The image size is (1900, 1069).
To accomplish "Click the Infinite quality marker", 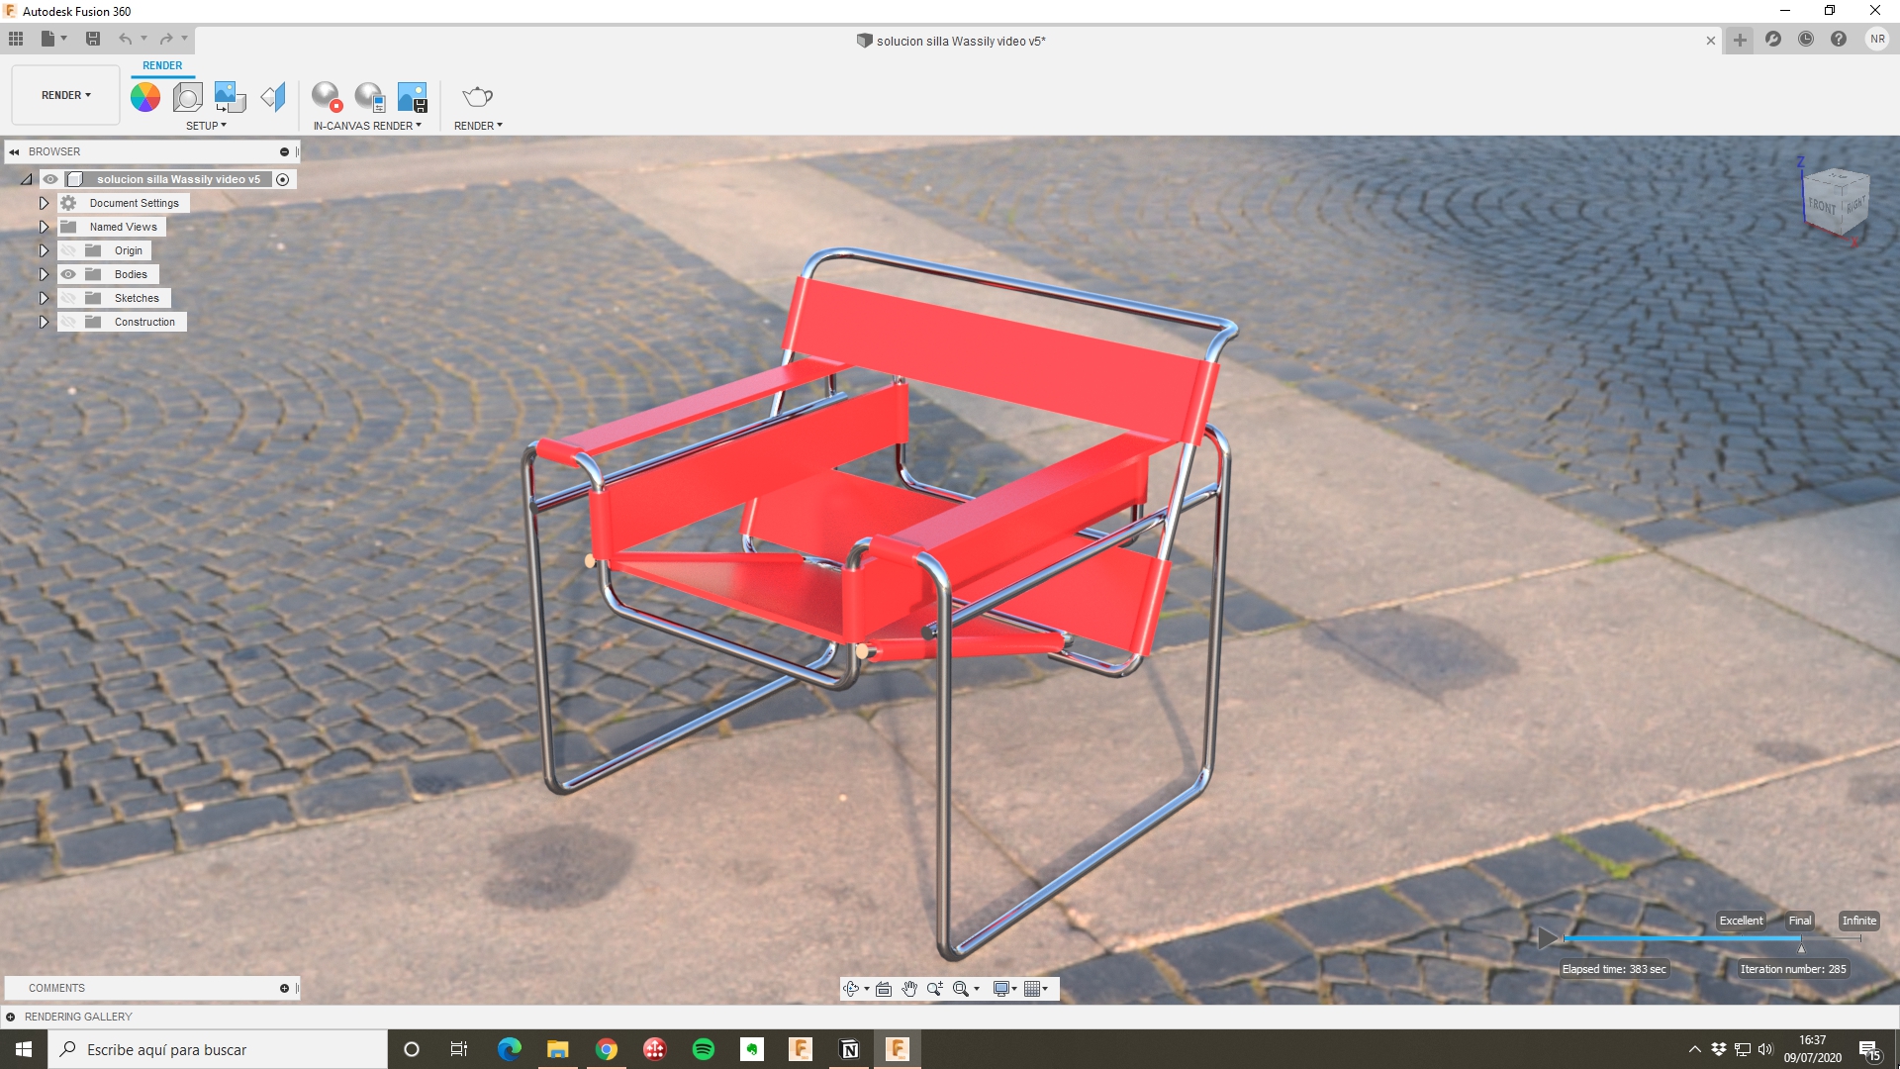I will pyautogui.click(x=1859, y=921).
